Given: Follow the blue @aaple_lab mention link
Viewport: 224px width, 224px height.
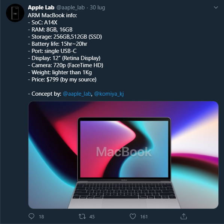Looking at the screenshot, I should coord(77,94).
